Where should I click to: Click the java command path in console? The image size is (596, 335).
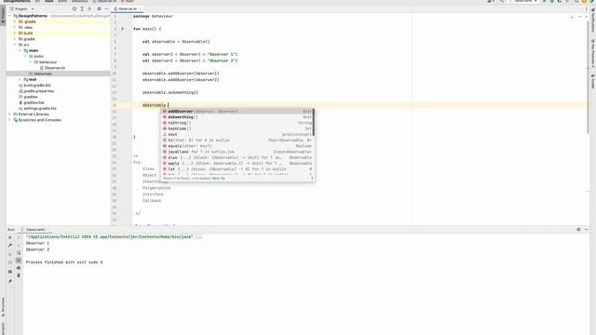point(114,236)
